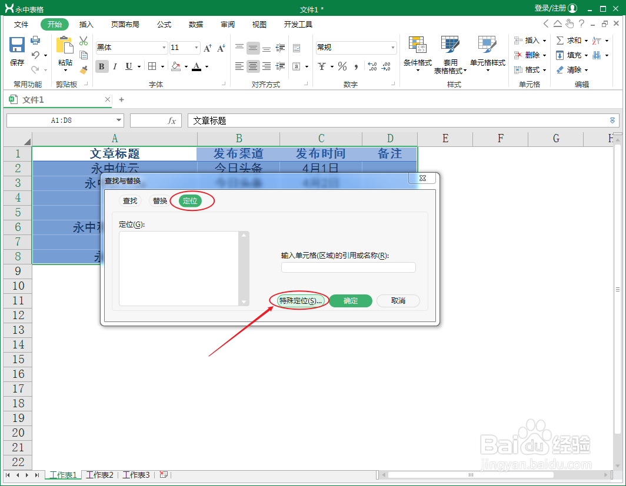Switch to sheet 工作表2
Image resolution: width=626 pixels, height=486 pixels.
point(99,475)
